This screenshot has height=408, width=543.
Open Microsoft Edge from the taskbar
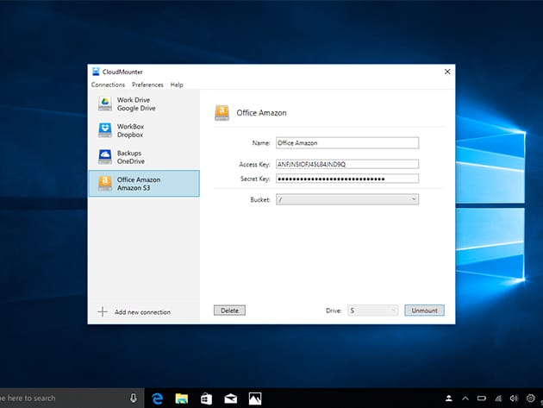coord(158,398)
